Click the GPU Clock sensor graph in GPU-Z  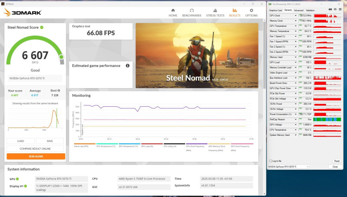tap(327, 16)
